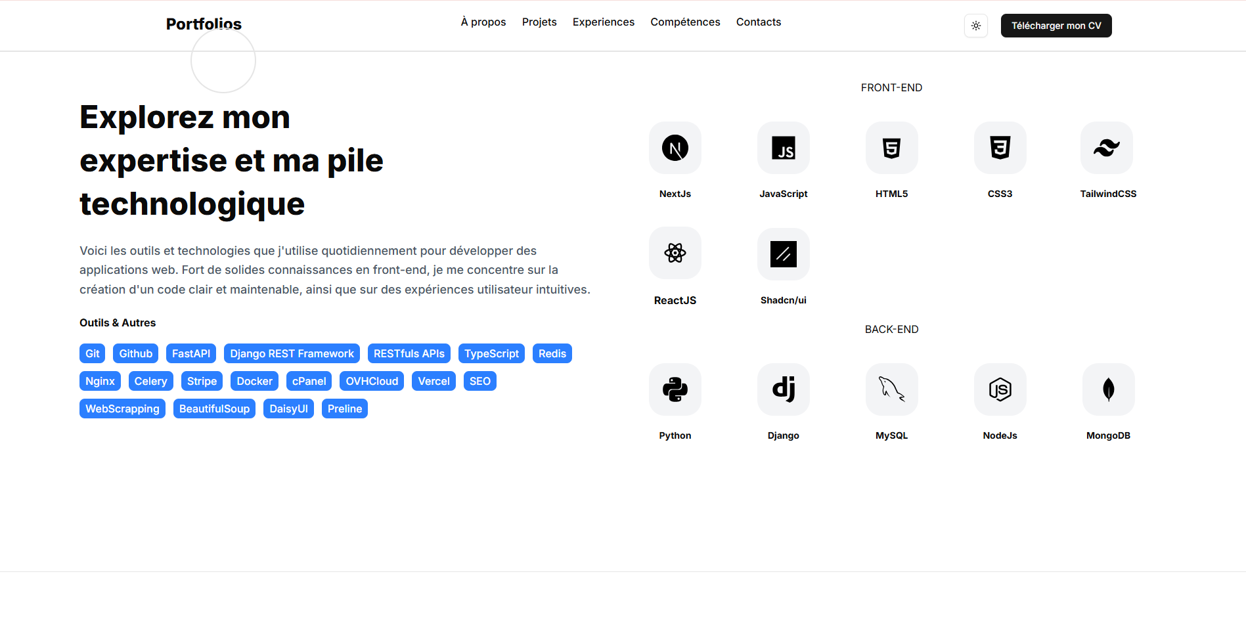Click the DaisyUI tag
Image resolution: width=1246 pixels, height=620 pixels.
click(288, 409)
